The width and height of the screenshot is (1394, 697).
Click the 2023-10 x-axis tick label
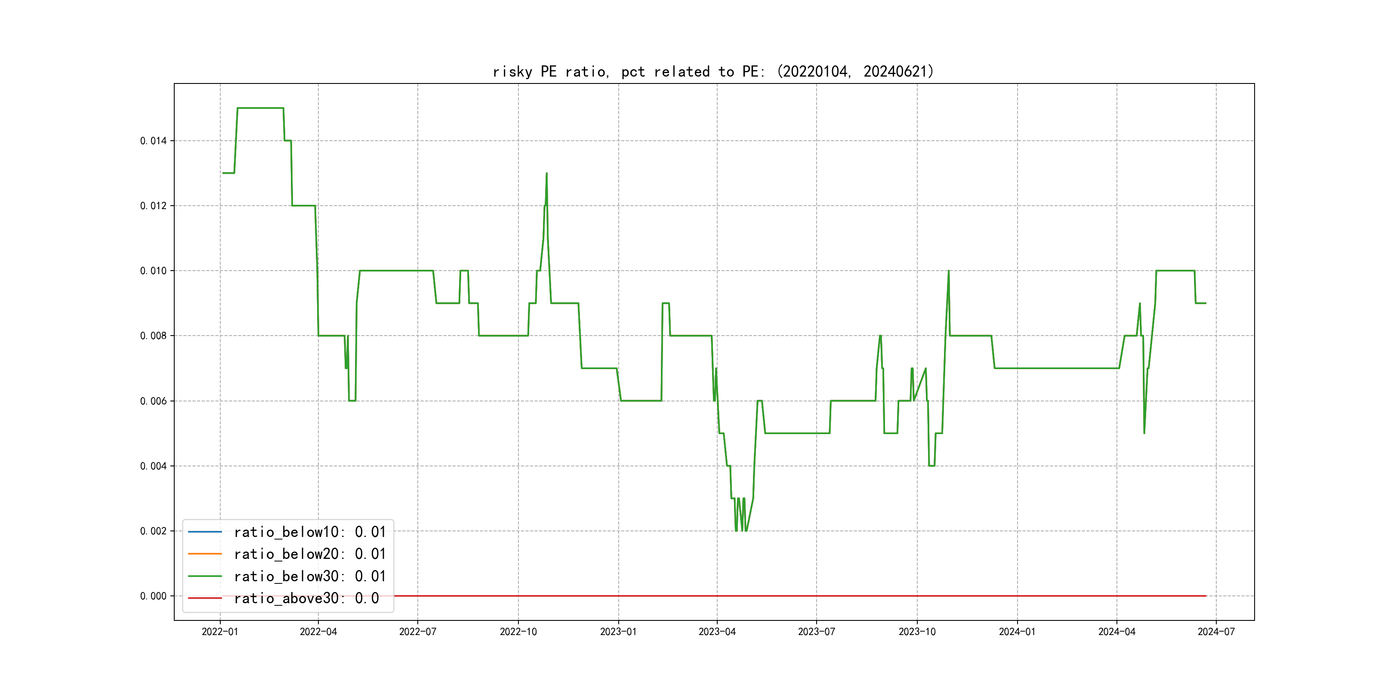pos(917,632)
